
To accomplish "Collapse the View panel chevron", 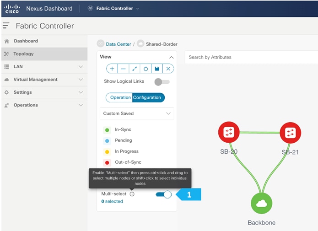I will click(172, 57).
